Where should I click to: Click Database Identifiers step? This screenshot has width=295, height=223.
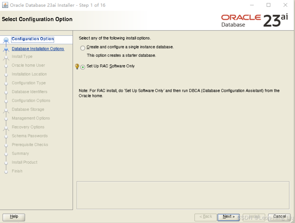tap(30, 92)
